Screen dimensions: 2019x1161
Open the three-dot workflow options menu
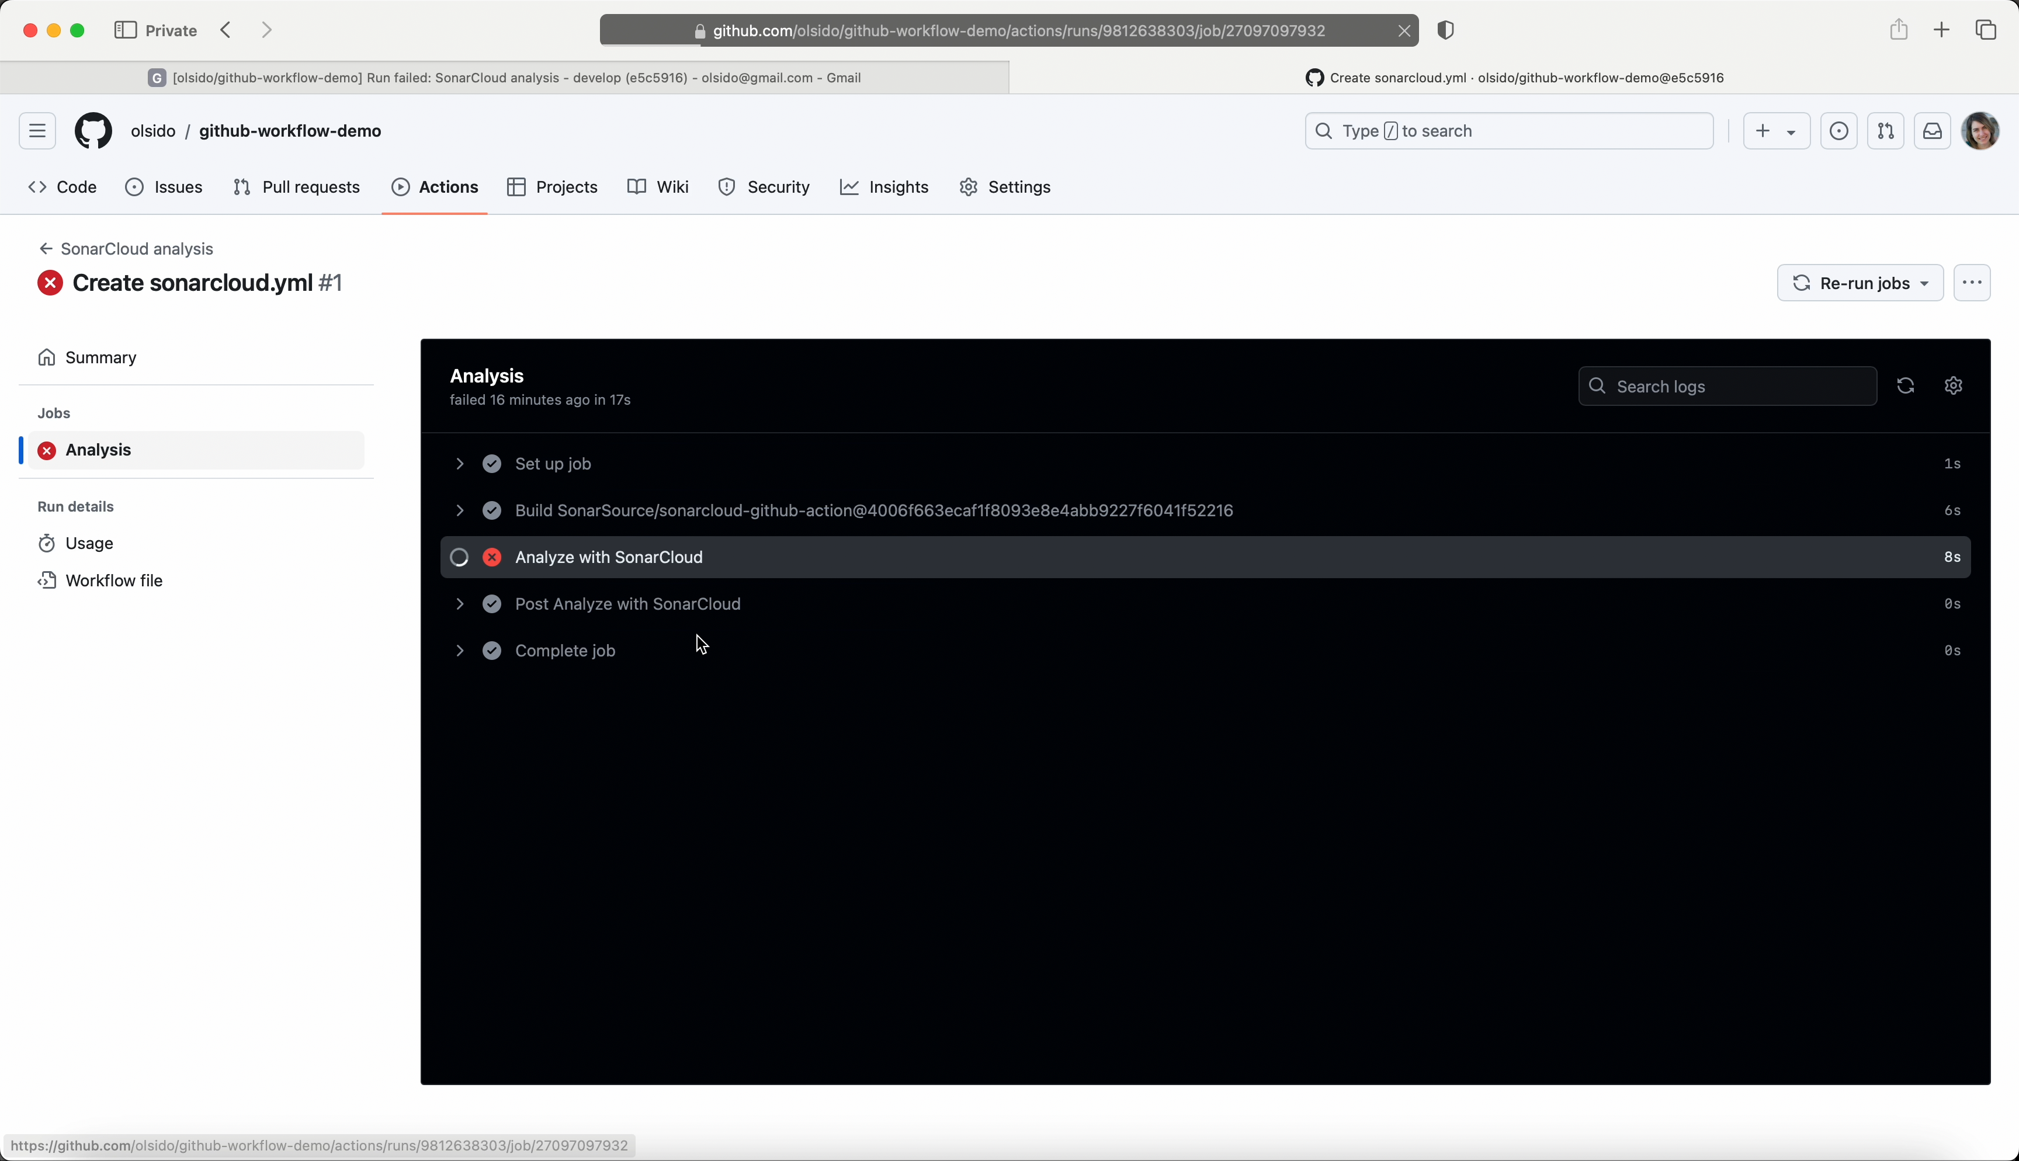point(1972,283)
